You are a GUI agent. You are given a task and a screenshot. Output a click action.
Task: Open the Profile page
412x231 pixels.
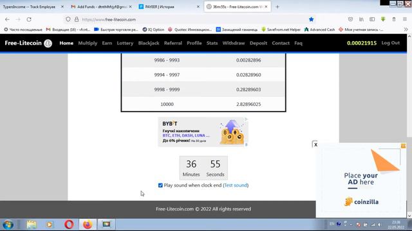[194, 43]
